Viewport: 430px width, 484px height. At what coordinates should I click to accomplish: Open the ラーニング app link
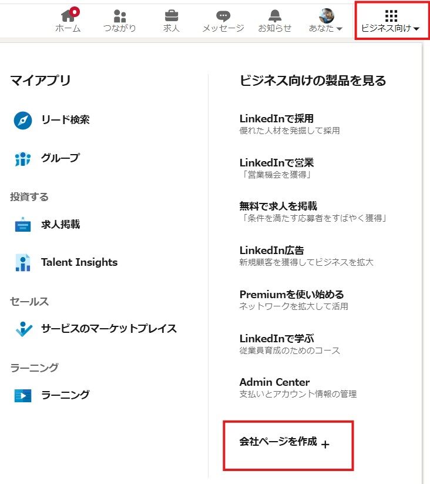[x=65, y=395]
